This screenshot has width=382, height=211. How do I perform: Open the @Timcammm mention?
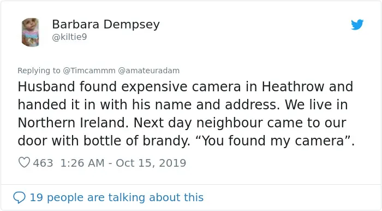(x=89, y=71)
